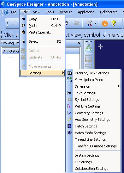
Task: Close the Drawing Browser panel
Action: click(79, 43)
